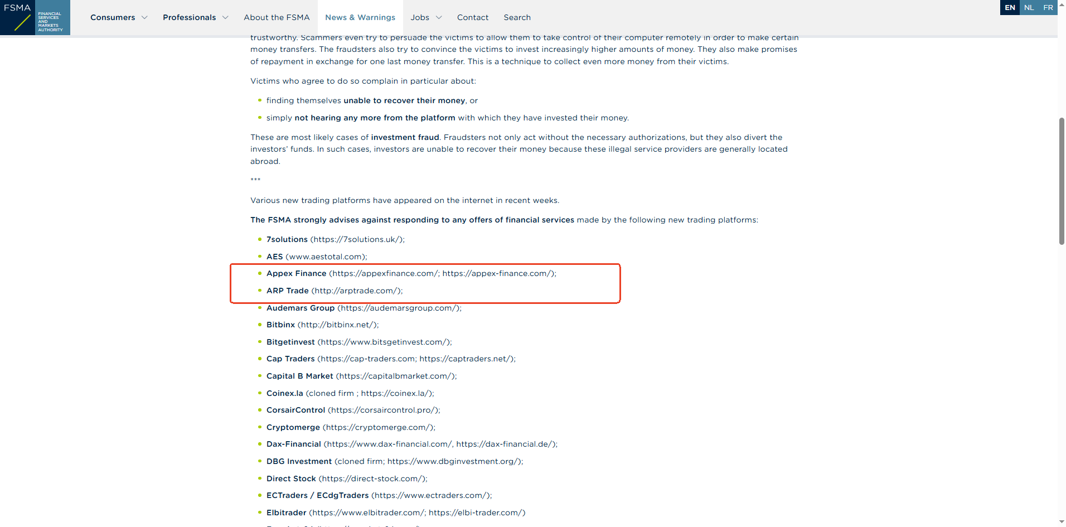Screen dimensions: 1066x527
Task: Select the CorsairControl entry
Action: coord(353,410)
